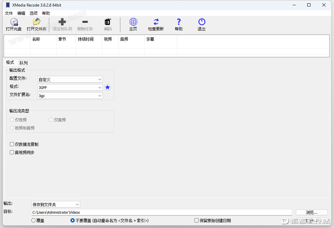Open the 选项 menu

coord(33,13)
